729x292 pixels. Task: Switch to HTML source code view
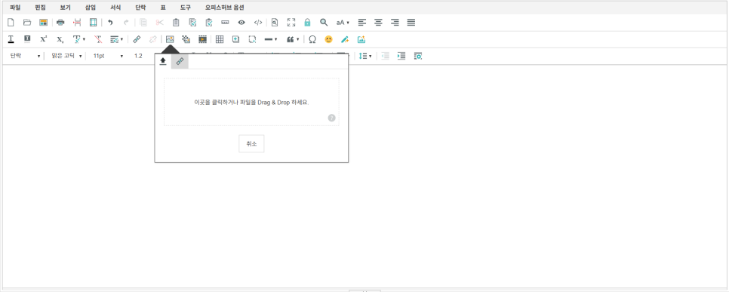(257, 23)
